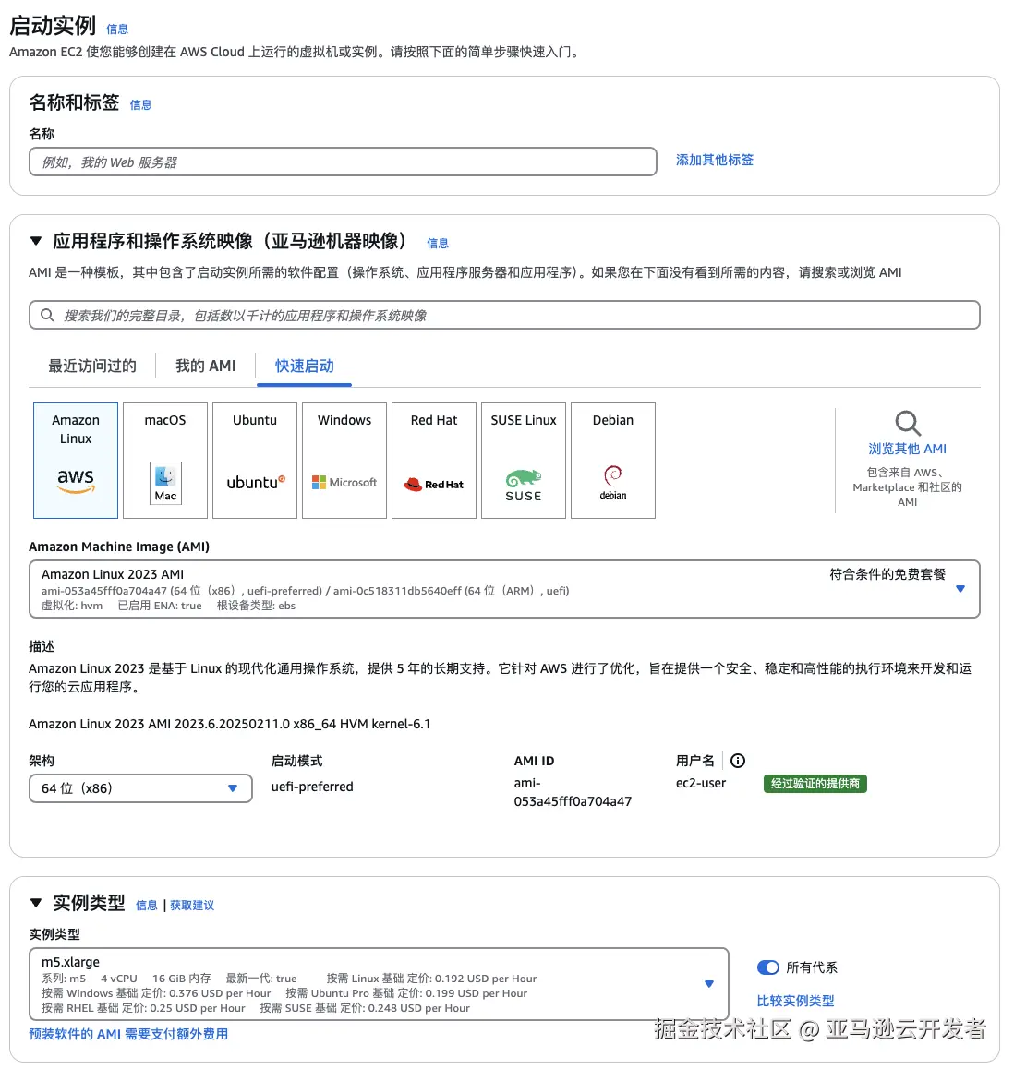Open the 架构 64 位 (x86) dropdown
This screenshot has height=1069, width=1014.
tap(140, 788)
